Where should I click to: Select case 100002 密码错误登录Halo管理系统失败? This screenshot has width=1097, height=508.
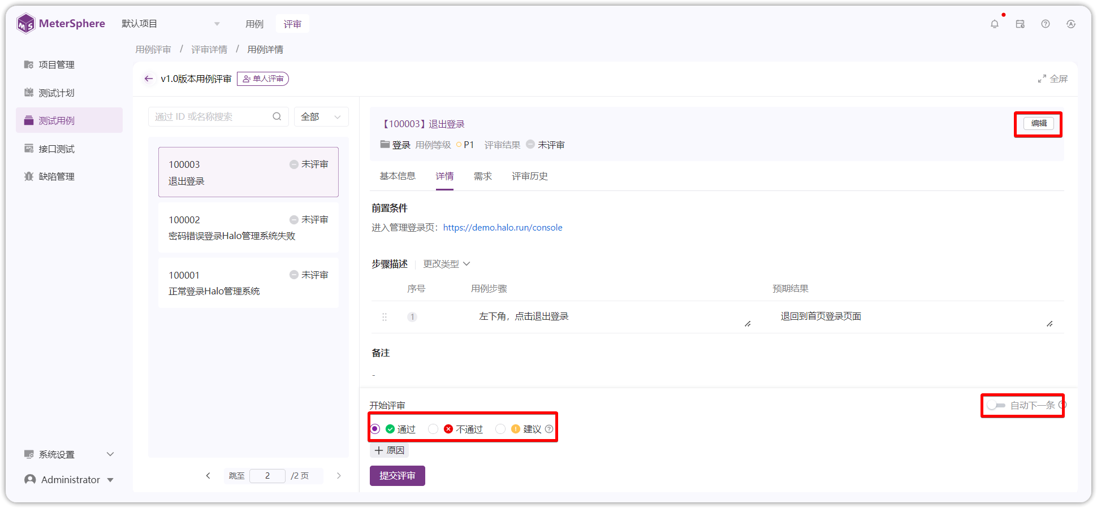[x=248, y=228]
